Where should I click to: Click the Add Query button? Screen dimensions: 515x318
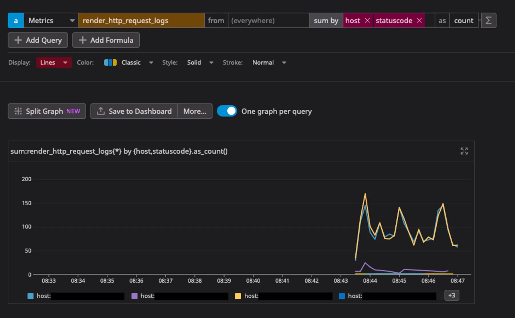point(37,40)
